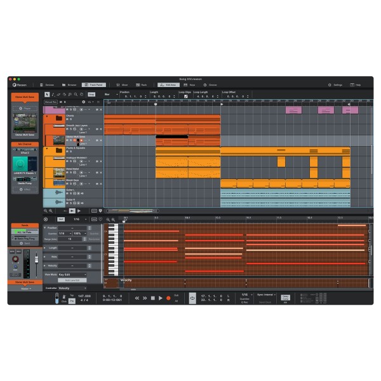This screenshot has width=381, height=381.
Task: Fast forward the transport
Action: point(145,298)
